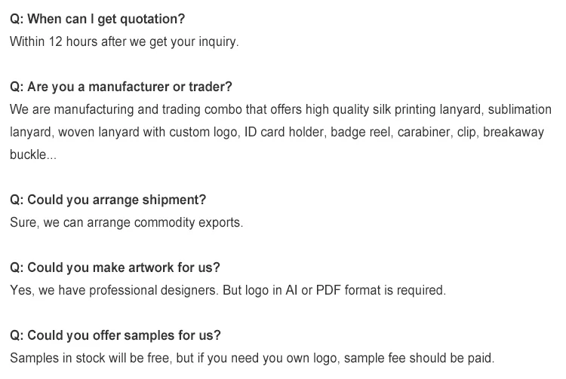Click 'professional designers' in the artwork answer
566x379 pixels.
tap(153, 290)
